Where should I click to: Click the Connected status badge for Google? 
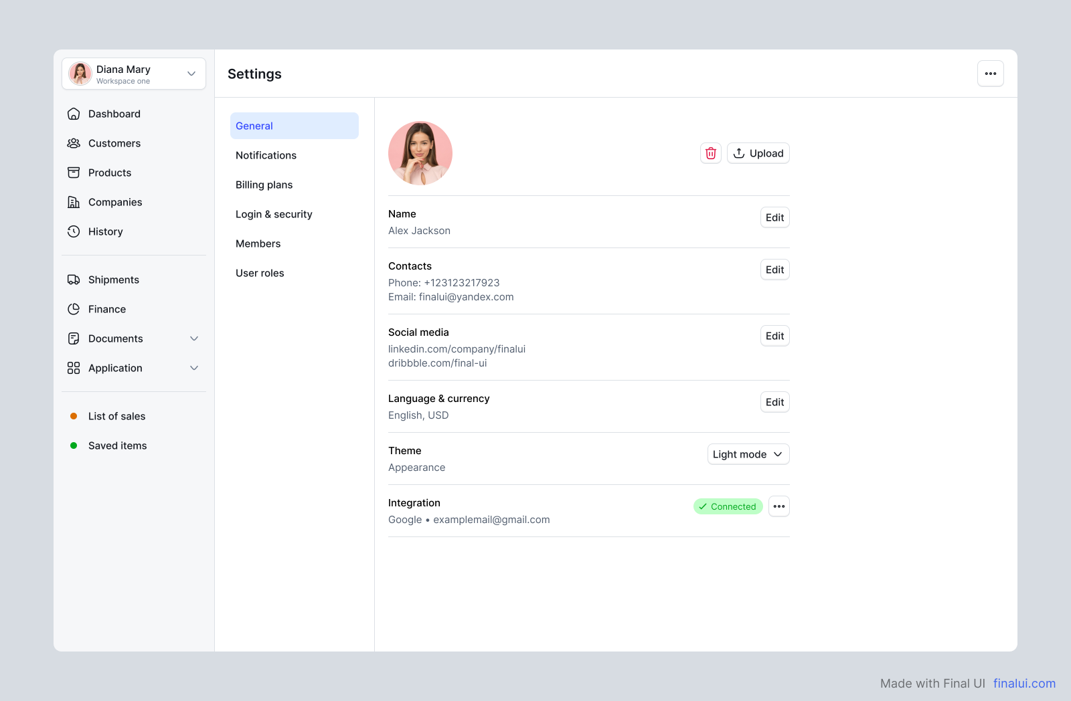[x=728, y=506]
